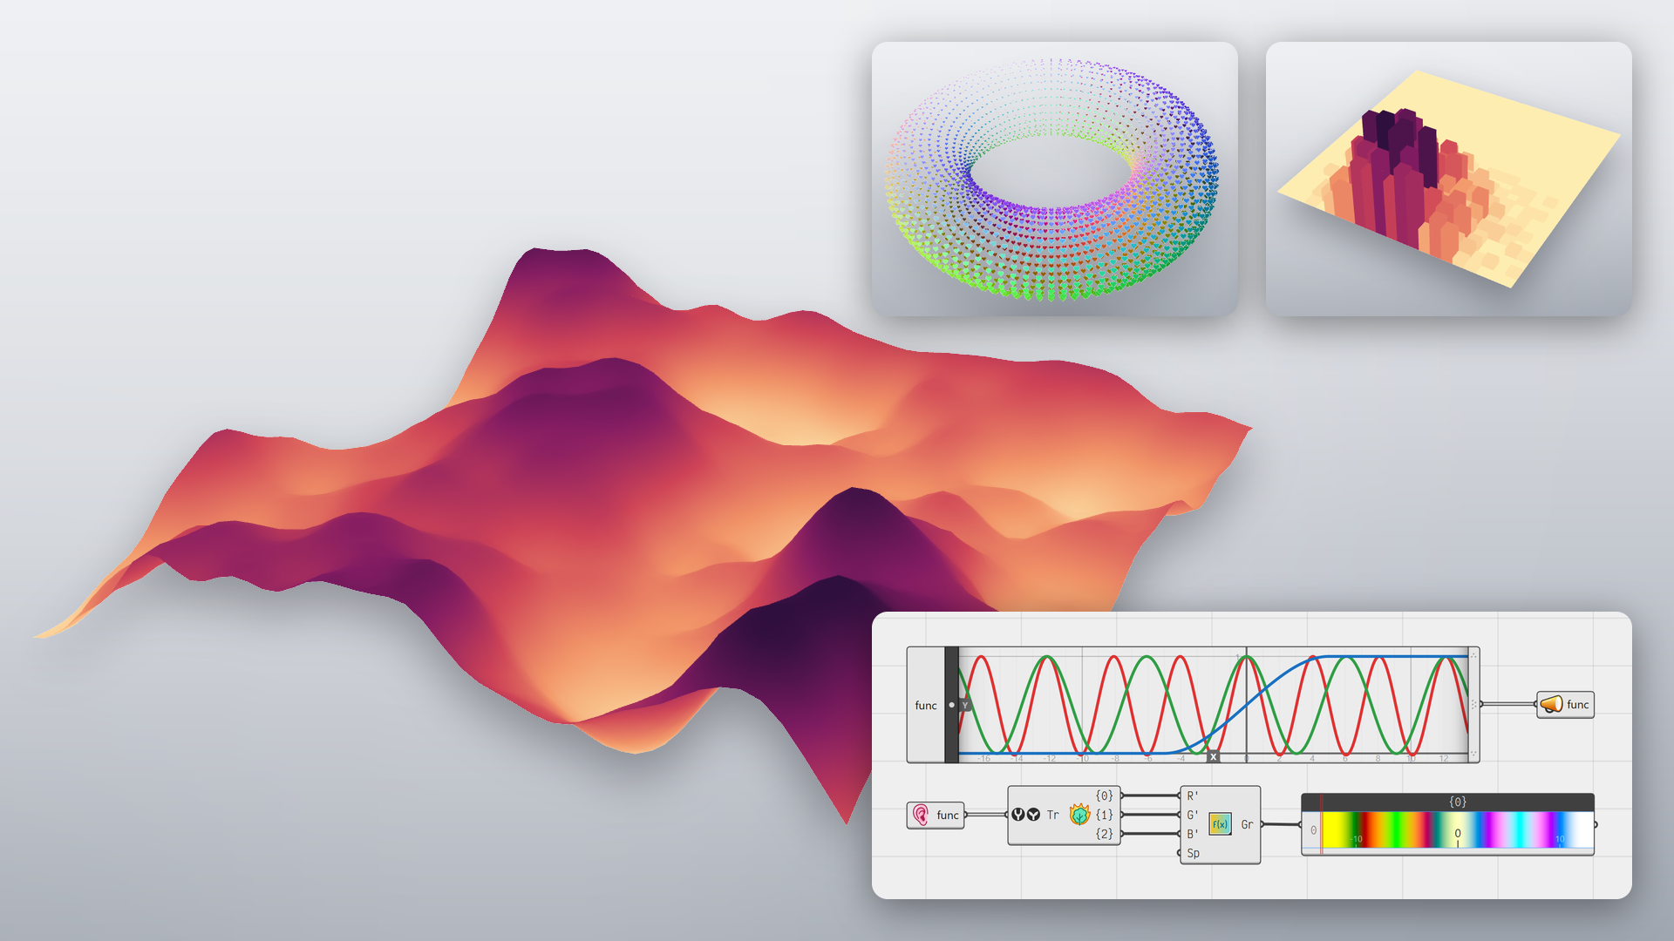Screen dimensions: 1674x941
Task: Click the flaming tree icon in Tr component
Action: point(1079,815)
